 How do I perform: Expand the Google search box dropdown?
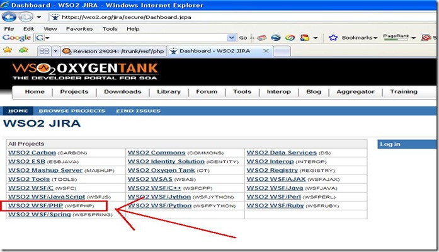click(232, 38)
